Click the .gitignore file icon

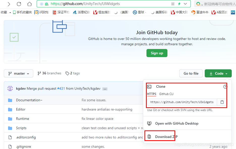(x=10, y=146)
